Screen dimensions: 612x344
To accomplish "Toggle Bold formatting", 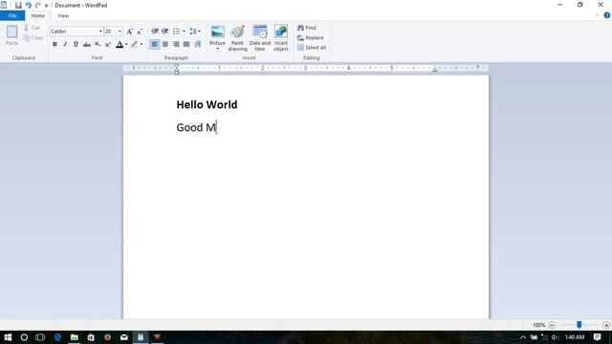I will coord(55,44).
